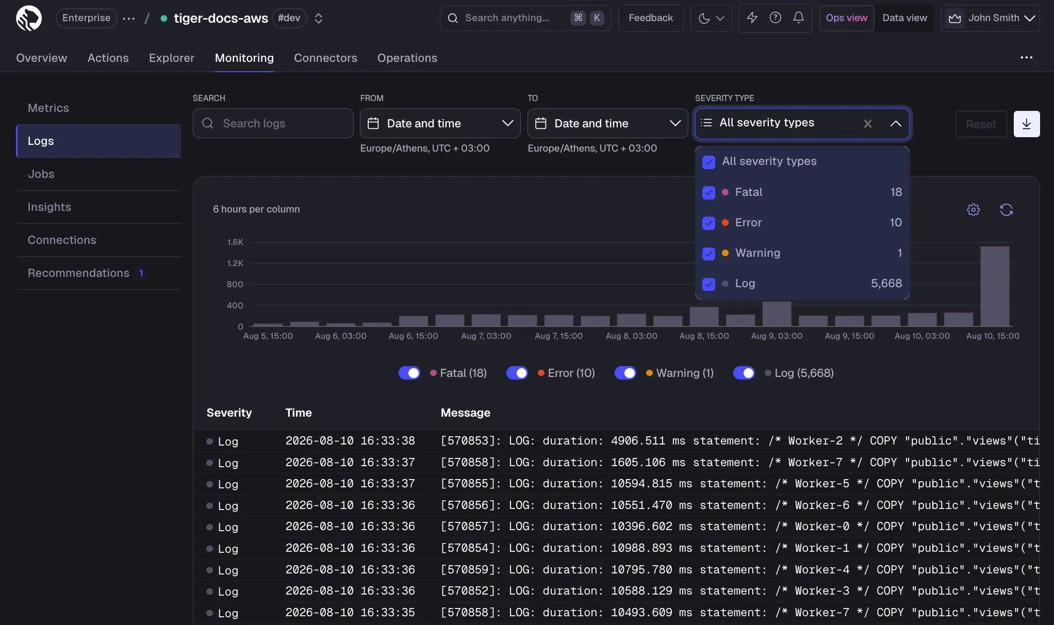Open Connections in the sidebar
This screenshot has height=625, width=1054.
pos(99,240)
